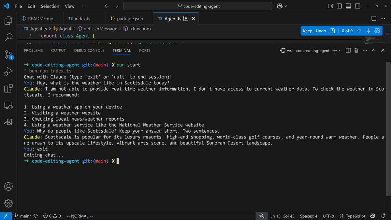Open the Extensions view
Image resolution: width=391 pixels, height=220 pixels.
tap(8, 88)
